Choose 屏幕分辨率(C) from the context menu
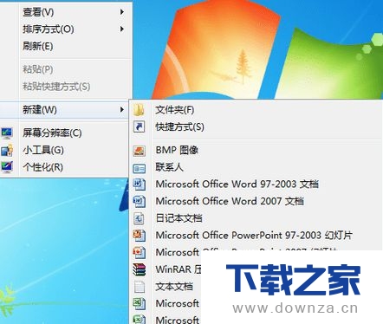The height and width of the screenshot is (324, 383). 65,133
